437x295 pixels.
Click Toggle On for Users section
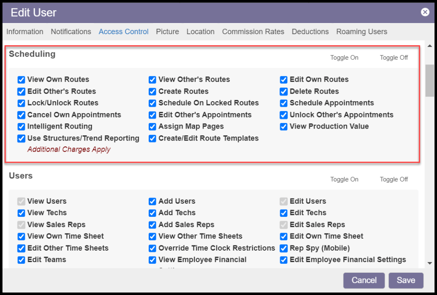click(344, 179)
